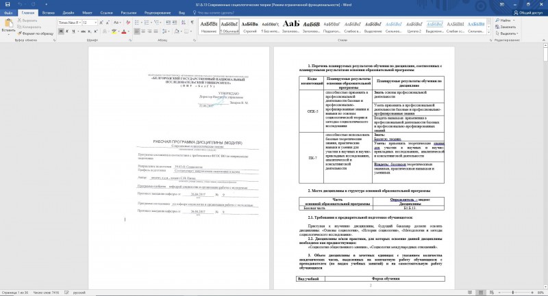Switch to Print Layout view in the status bar
This screenshot has width=548, height=296.
[481, 293]
